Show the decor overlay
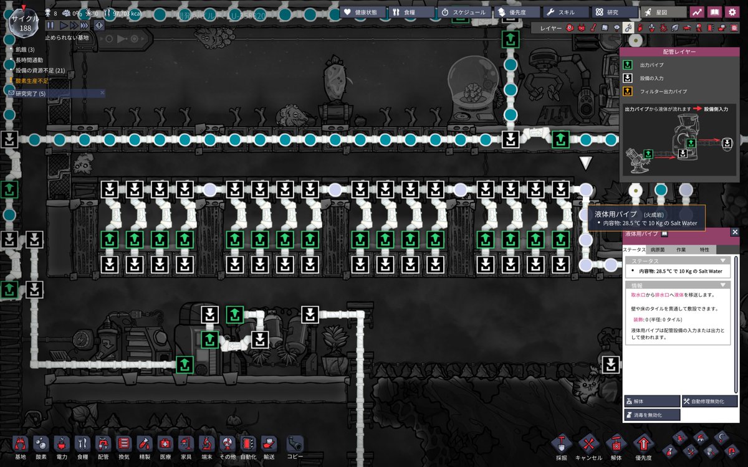 coord(651,28)
